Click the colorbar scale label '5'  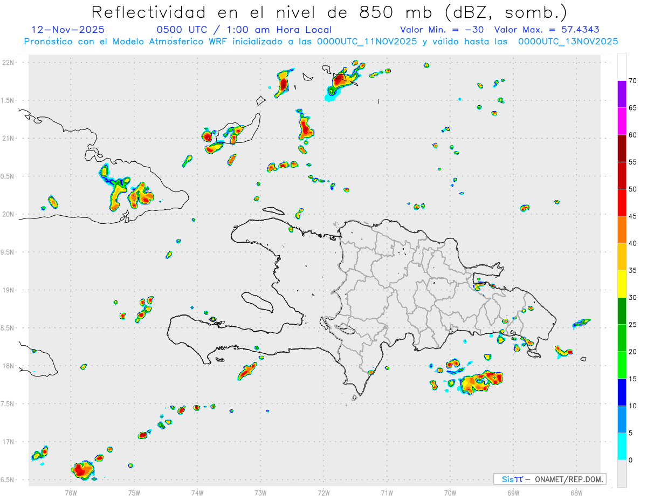click(631, 433)
